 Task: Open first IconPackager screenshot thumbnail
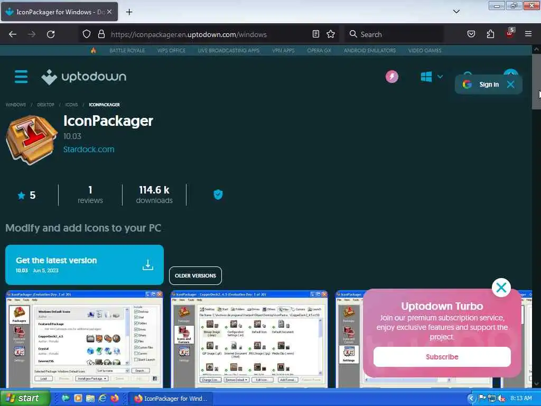click(84, 339)
